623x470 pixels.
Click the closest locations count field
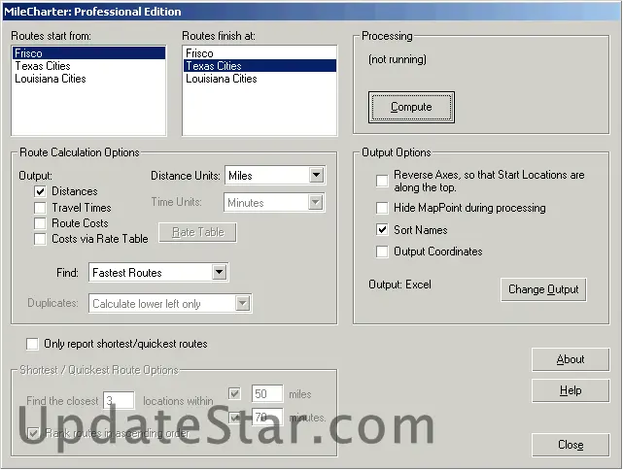[x=119, y=400]
